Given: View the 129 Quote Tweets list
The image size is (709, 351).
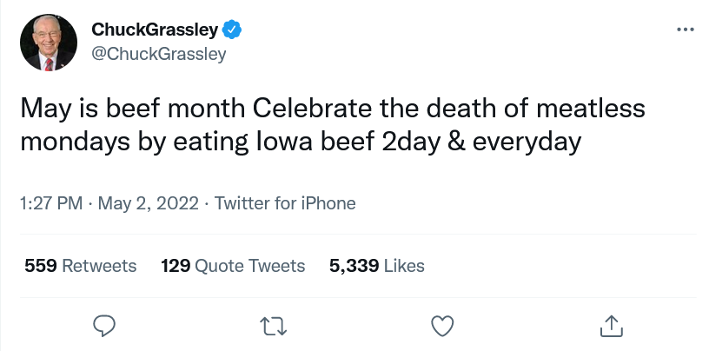Looking at the screenshot, I should tap(233, 266).
